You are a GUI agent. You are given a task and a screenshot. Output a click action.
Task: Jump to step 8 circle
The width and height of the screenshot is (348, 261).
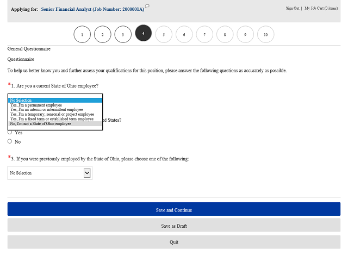[225, 34]
